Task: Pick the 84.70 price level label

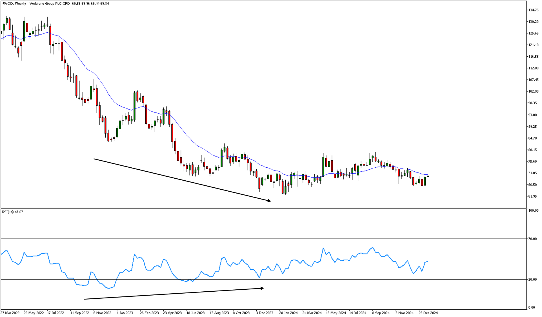Action: [x=532, y=138]
